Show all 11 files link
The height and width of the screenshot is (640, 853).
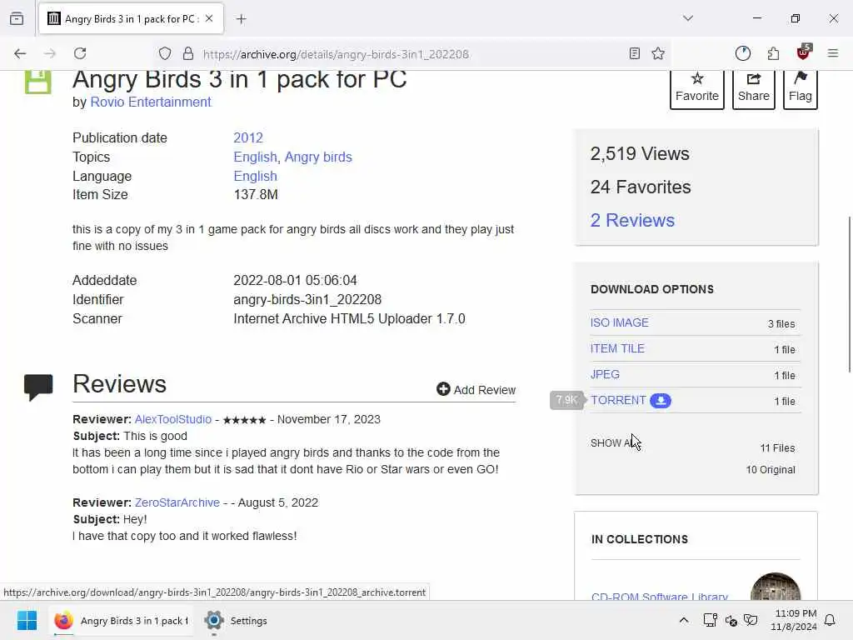coord(616,443)
